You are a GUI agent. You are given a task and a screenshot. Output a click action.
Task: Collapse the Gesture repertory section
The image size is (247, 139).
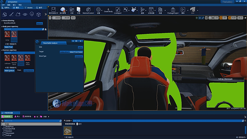(x=2, y=50)
